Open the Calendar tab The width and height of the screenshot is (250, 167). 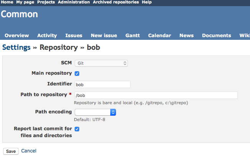pos(160,35)
